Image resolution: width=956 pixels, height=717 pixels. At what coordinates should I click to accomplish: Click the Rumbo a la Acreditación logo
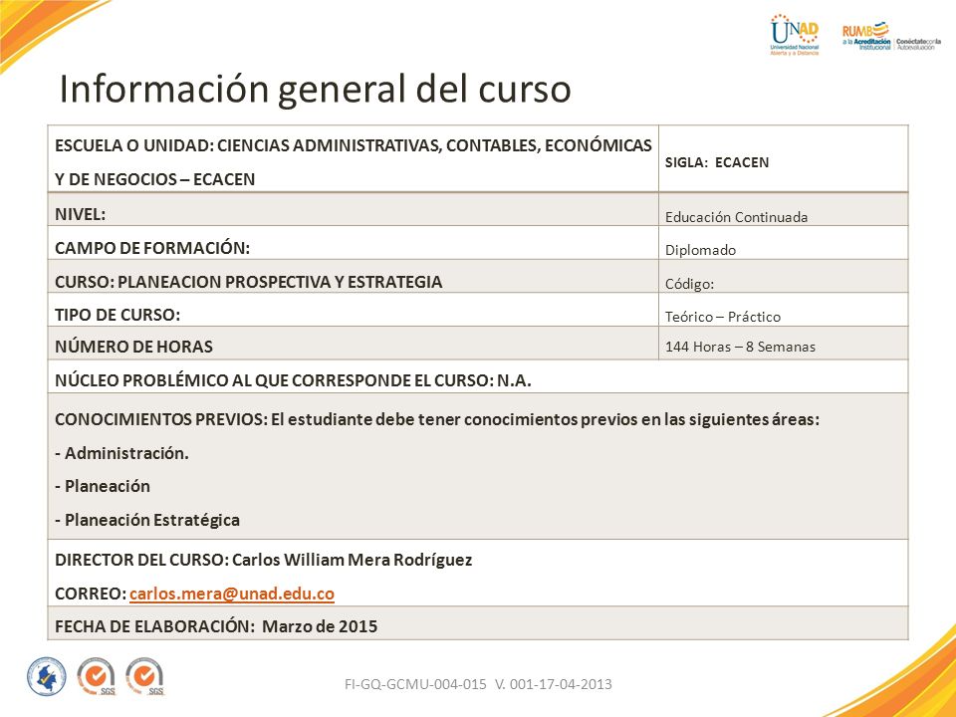tap(892, 37)
